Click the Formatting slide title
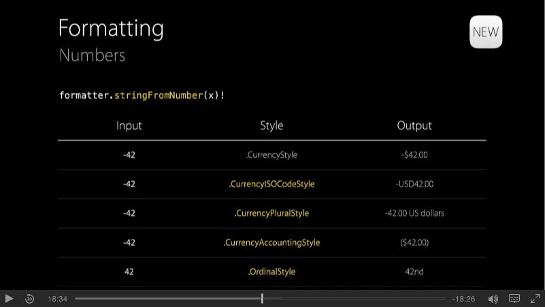 point(111,29)
